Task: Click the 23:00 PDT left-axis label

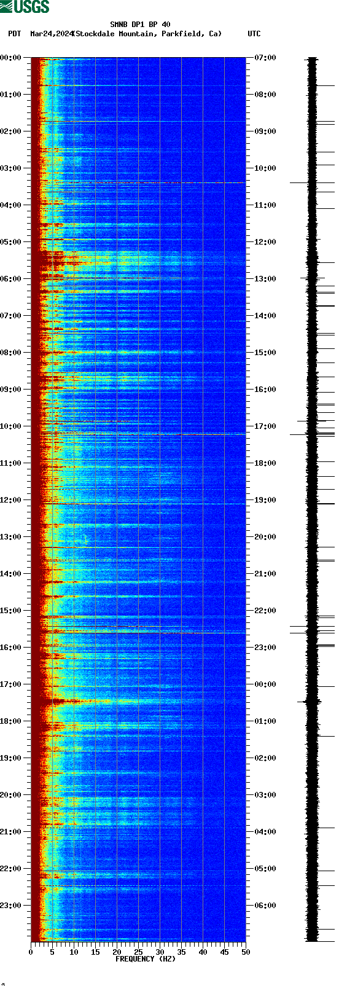Action: point(10,906)
